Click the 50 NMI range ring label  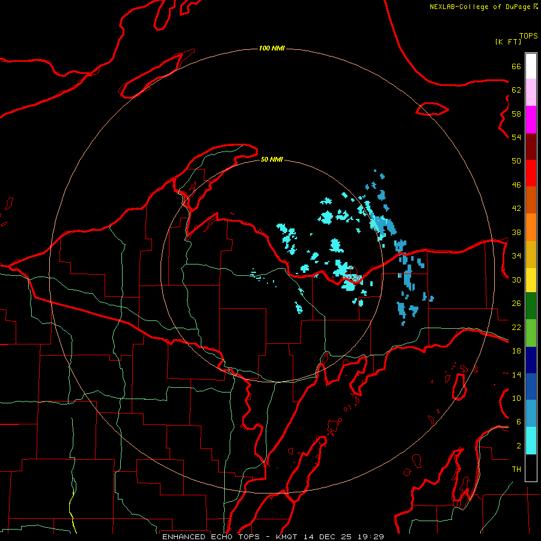[272, 159]
